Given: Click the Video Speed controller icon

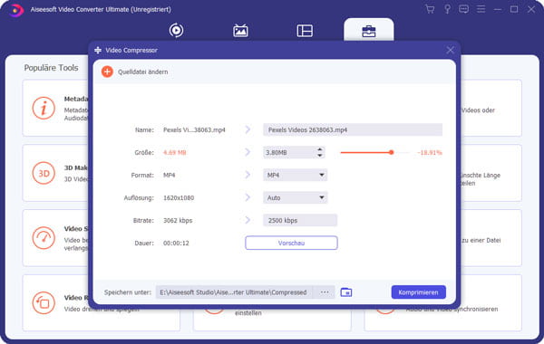Looking at the screenshot, I should (44, 238).
